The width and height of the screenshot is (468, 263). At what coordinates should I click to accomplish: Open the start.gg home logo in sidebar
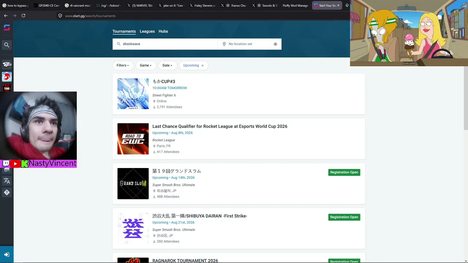tap(7, 27)
